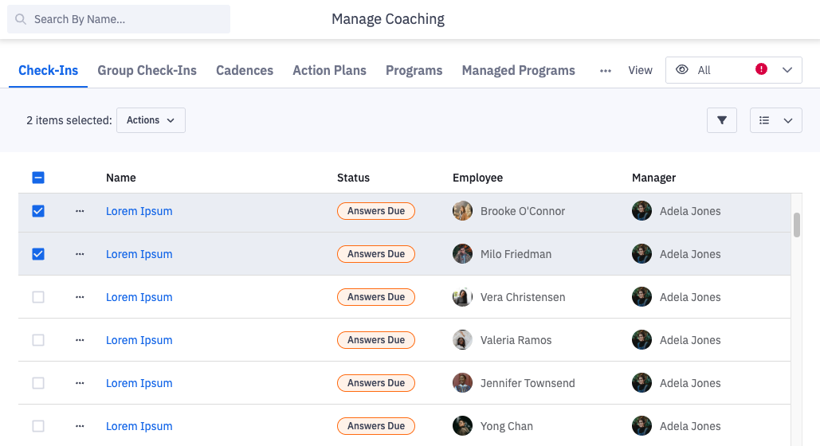The height and width of the screenshot is (446, 820).
Task: Click the search magnifier icon
Action: 21,19
